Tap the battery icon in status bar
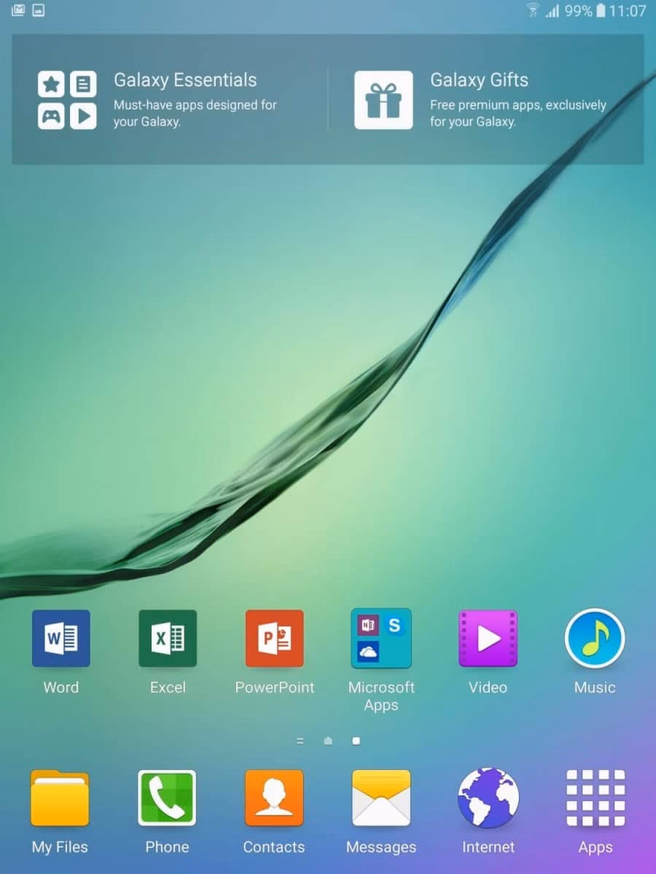This screenshot has height=874, width=656. (x=601, y=11)
